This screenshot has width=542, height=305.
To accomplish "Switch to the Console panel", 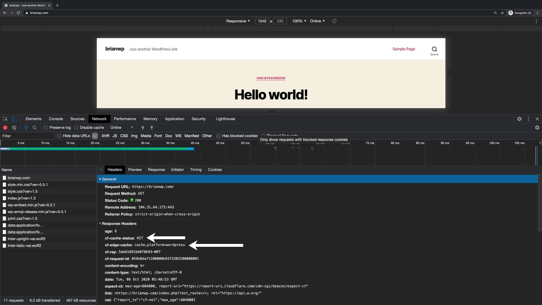I will pos(56,119).
